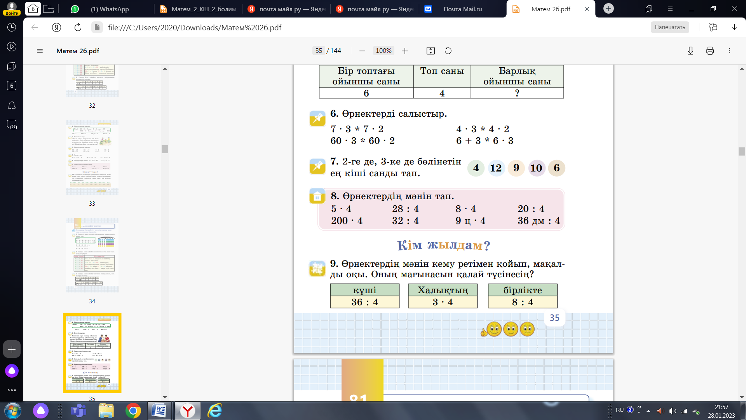The height and width of the screenshot is (420, 746).
Task: Toggle system volume speaker icon in tray
Action: click(x=672, y=411)
